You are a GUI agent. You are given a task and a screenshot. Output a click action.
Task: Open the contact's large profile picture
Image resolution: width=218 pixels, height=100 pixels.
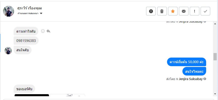pos(9,11)
